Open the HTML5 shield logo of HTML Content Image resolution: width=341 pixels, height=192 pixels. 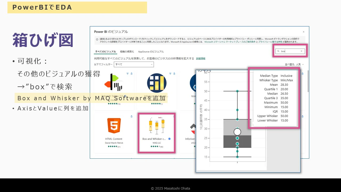114,125
